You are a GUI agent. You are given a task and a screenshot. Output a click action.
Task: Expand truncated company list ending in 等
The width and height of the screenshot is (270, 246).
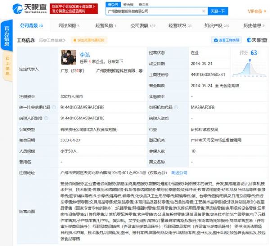click(x=140, y=70)
